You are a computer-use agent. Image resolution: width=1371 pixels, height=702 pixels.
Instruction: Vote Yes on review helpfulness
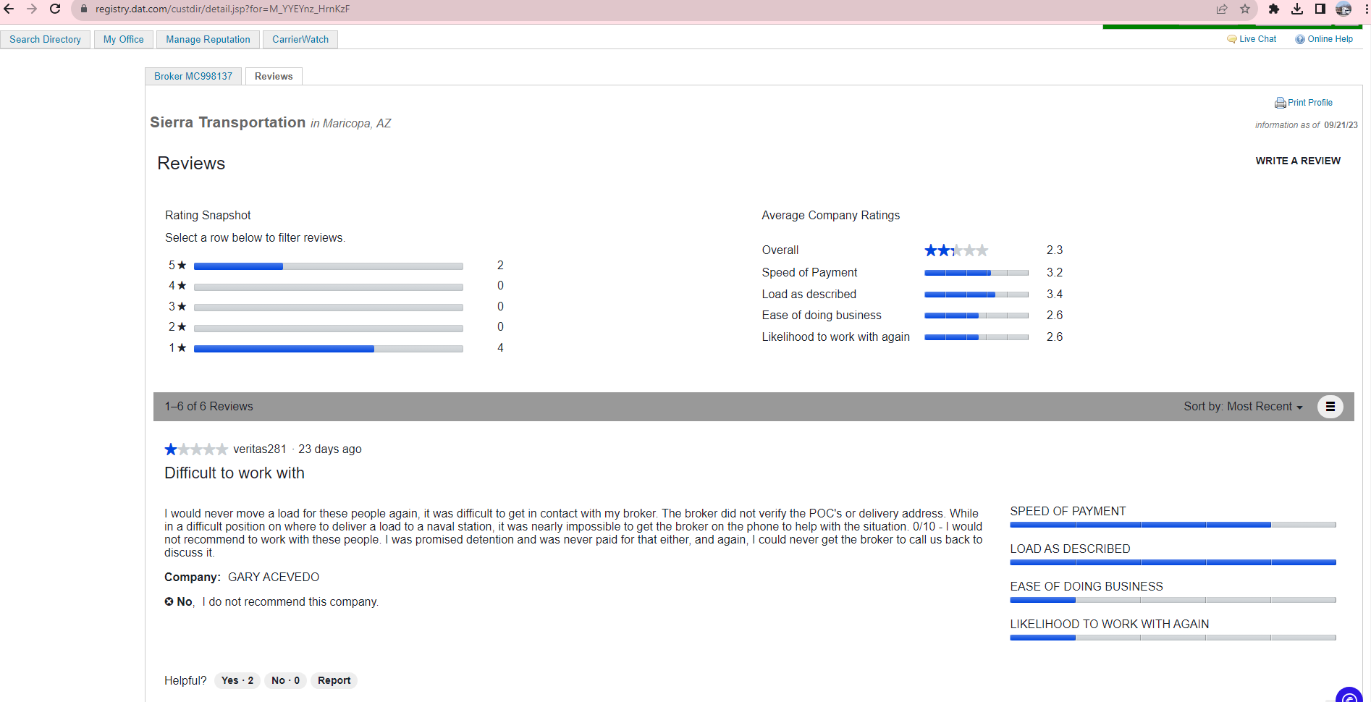(x=237, y=680)
